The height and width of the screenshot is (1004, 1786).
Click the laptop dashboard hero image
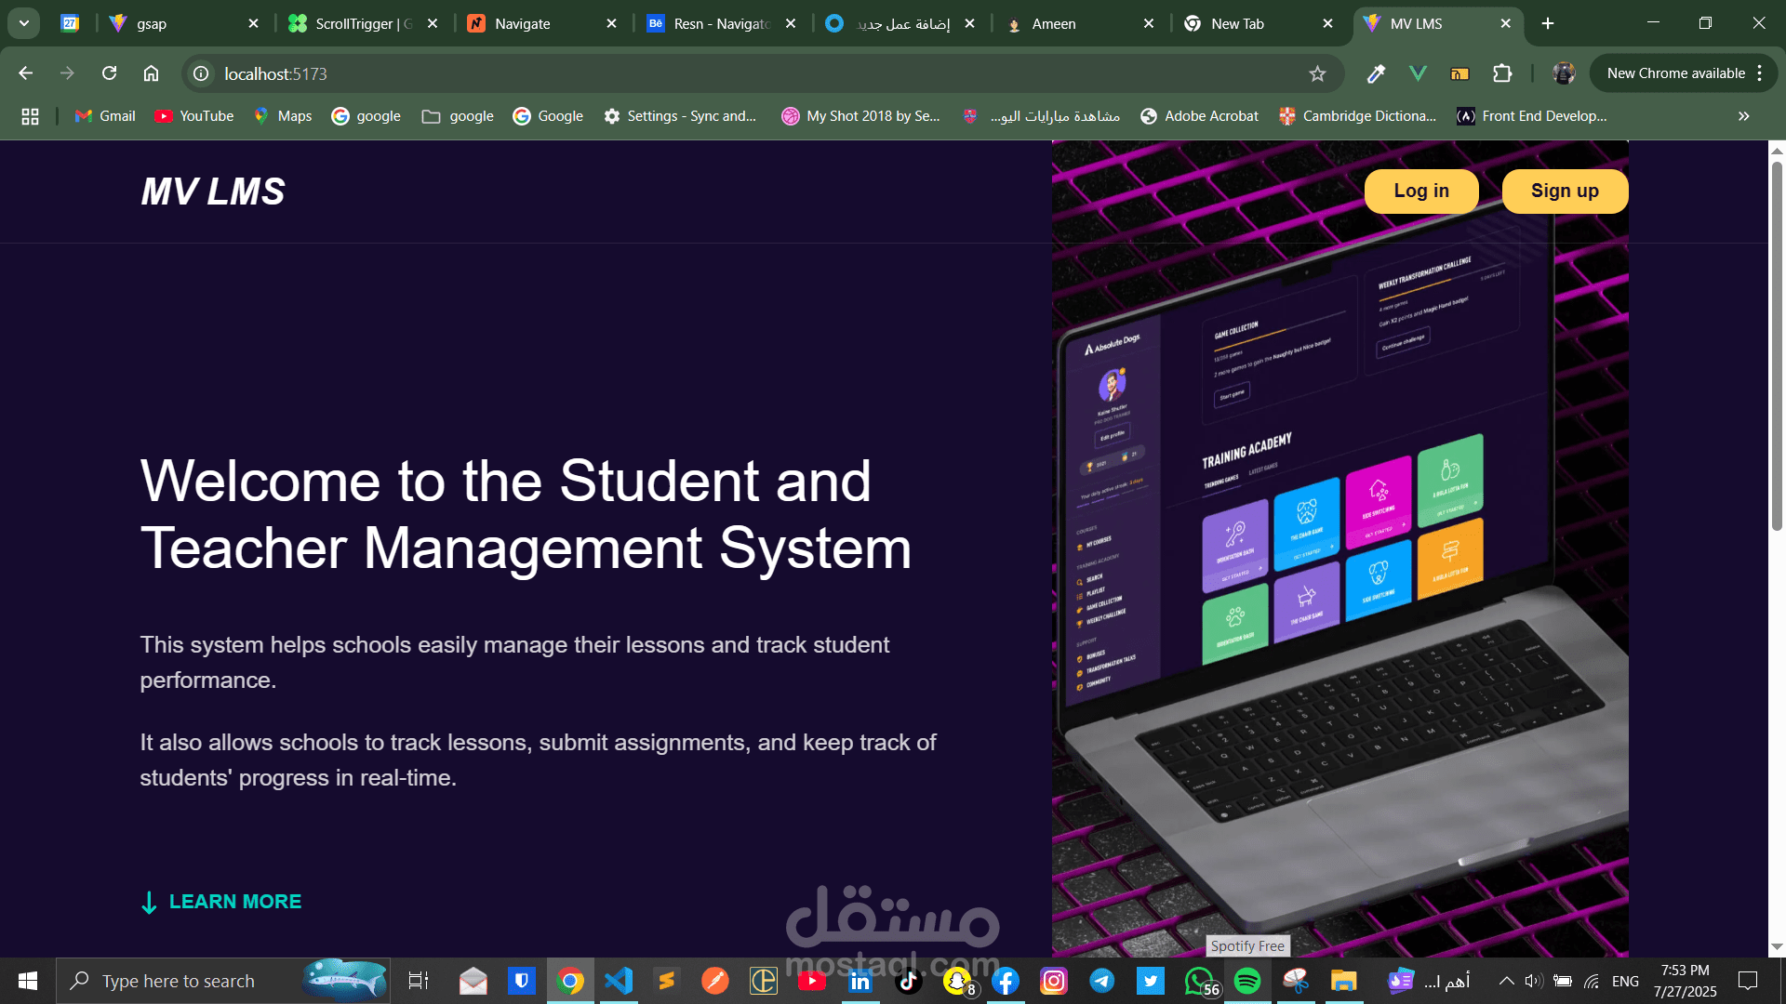pyautogui.click(x=1339, y=548)
